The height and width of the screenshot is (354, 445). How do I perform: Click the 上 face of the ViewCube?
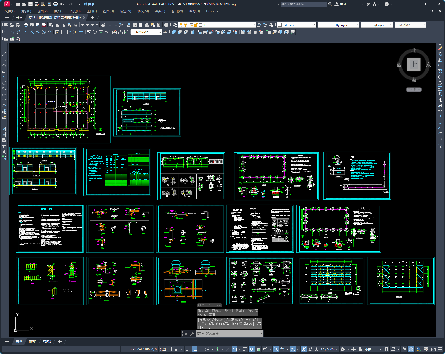414,64
